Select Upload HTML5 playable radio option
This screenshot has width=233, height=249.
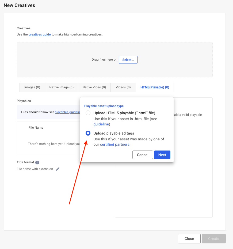pyautogui.click(x=88, y=113)
